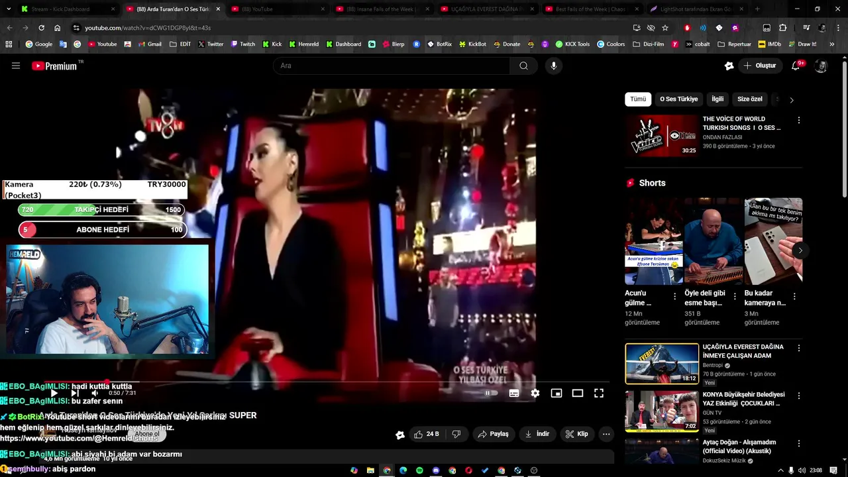This screenshot has width=848, height=477.
Task: Open options for UÇAĞIYLA EVEREST video
Action: pyautogui.click(x=798, y=348)
